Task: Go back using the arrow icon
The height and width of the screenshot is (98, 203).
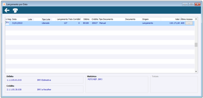Action: [x=7, y=10]
